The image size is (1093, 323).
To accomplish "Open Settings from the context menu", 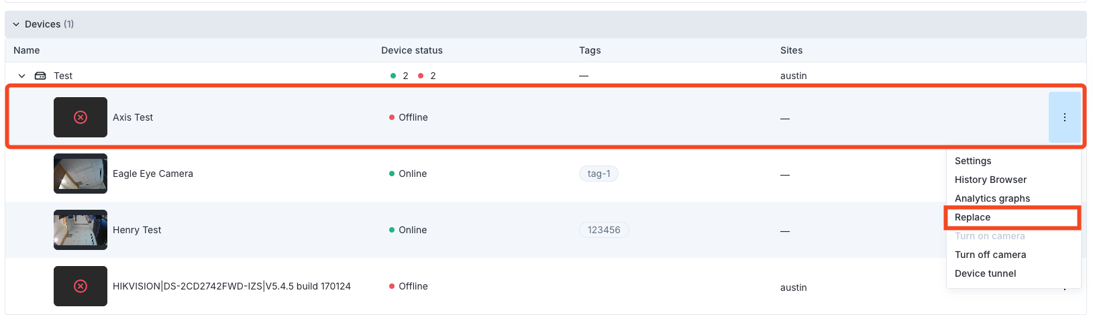I will coord(972,161).
